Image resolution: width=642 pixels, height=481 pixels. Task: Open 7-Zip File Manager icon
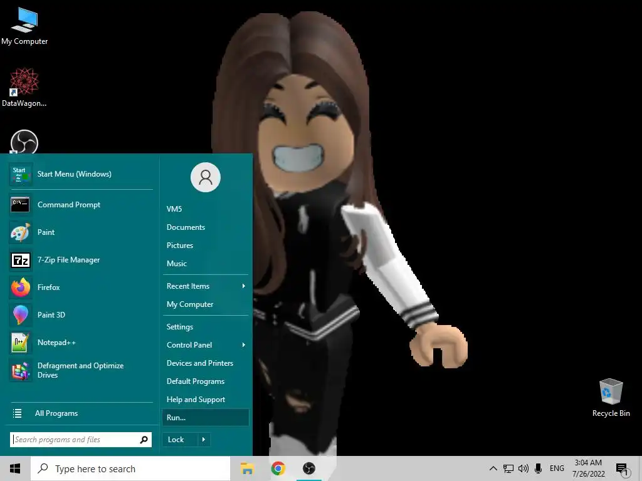(x=21, y=260)
